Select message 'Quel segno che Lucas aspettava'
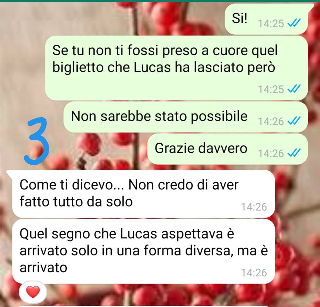Viewport: 320px width, 307px height. click(143, 251)
